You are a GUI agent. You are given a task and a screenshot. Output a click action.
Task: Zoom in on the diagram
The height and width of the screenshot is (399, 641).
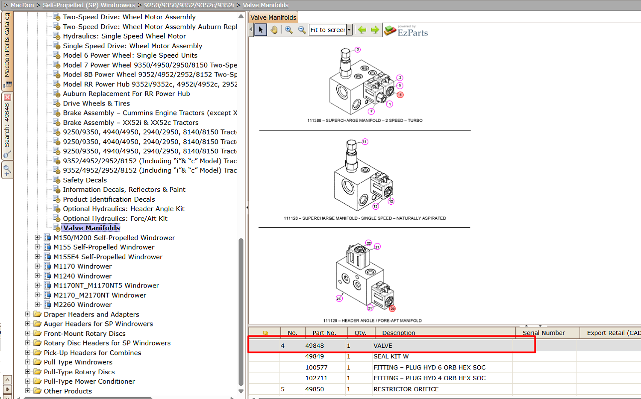289,29
